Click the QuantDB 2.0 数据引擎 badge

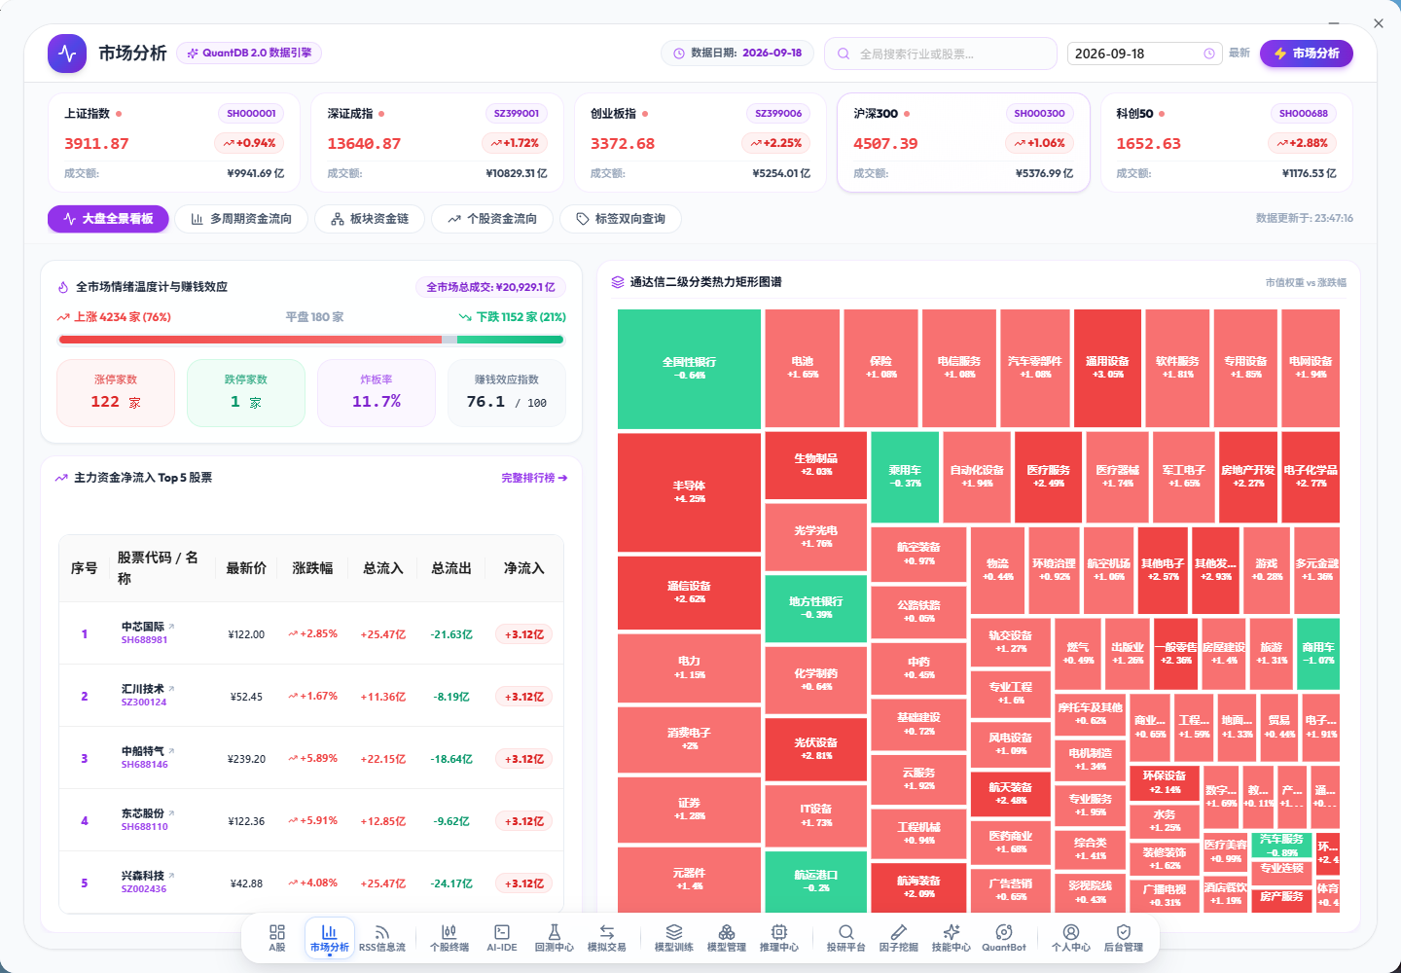pyautogui.click(x=249, y=54)
